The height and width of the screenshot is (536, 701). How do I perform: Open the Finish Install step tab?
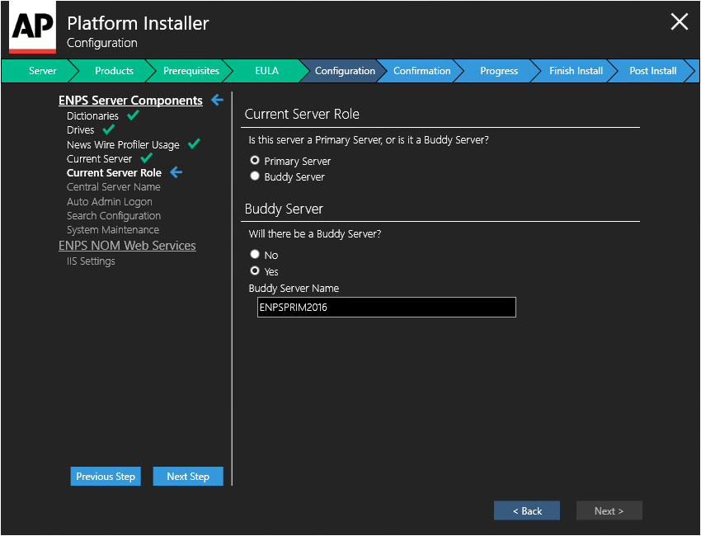point(576,71)
